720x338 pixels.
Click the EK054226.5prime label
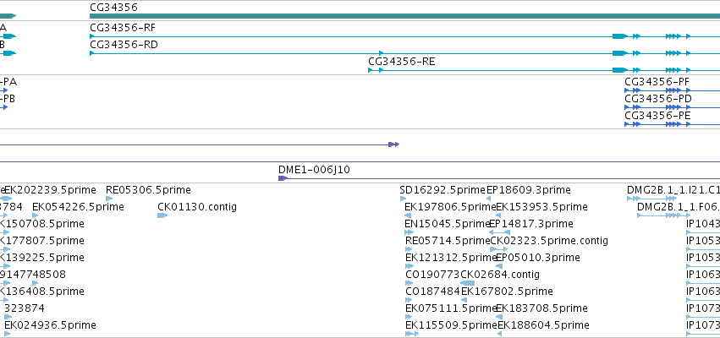78,207
